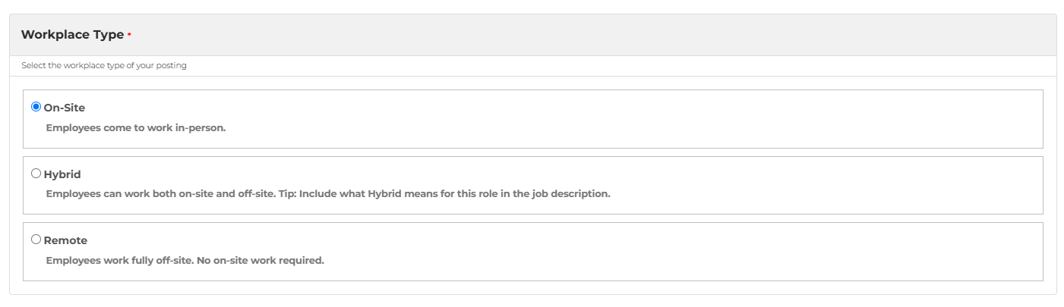Click 'Select the workplace type of your posting' hint
Screen dimensions: 1064x307
point(104,65)
